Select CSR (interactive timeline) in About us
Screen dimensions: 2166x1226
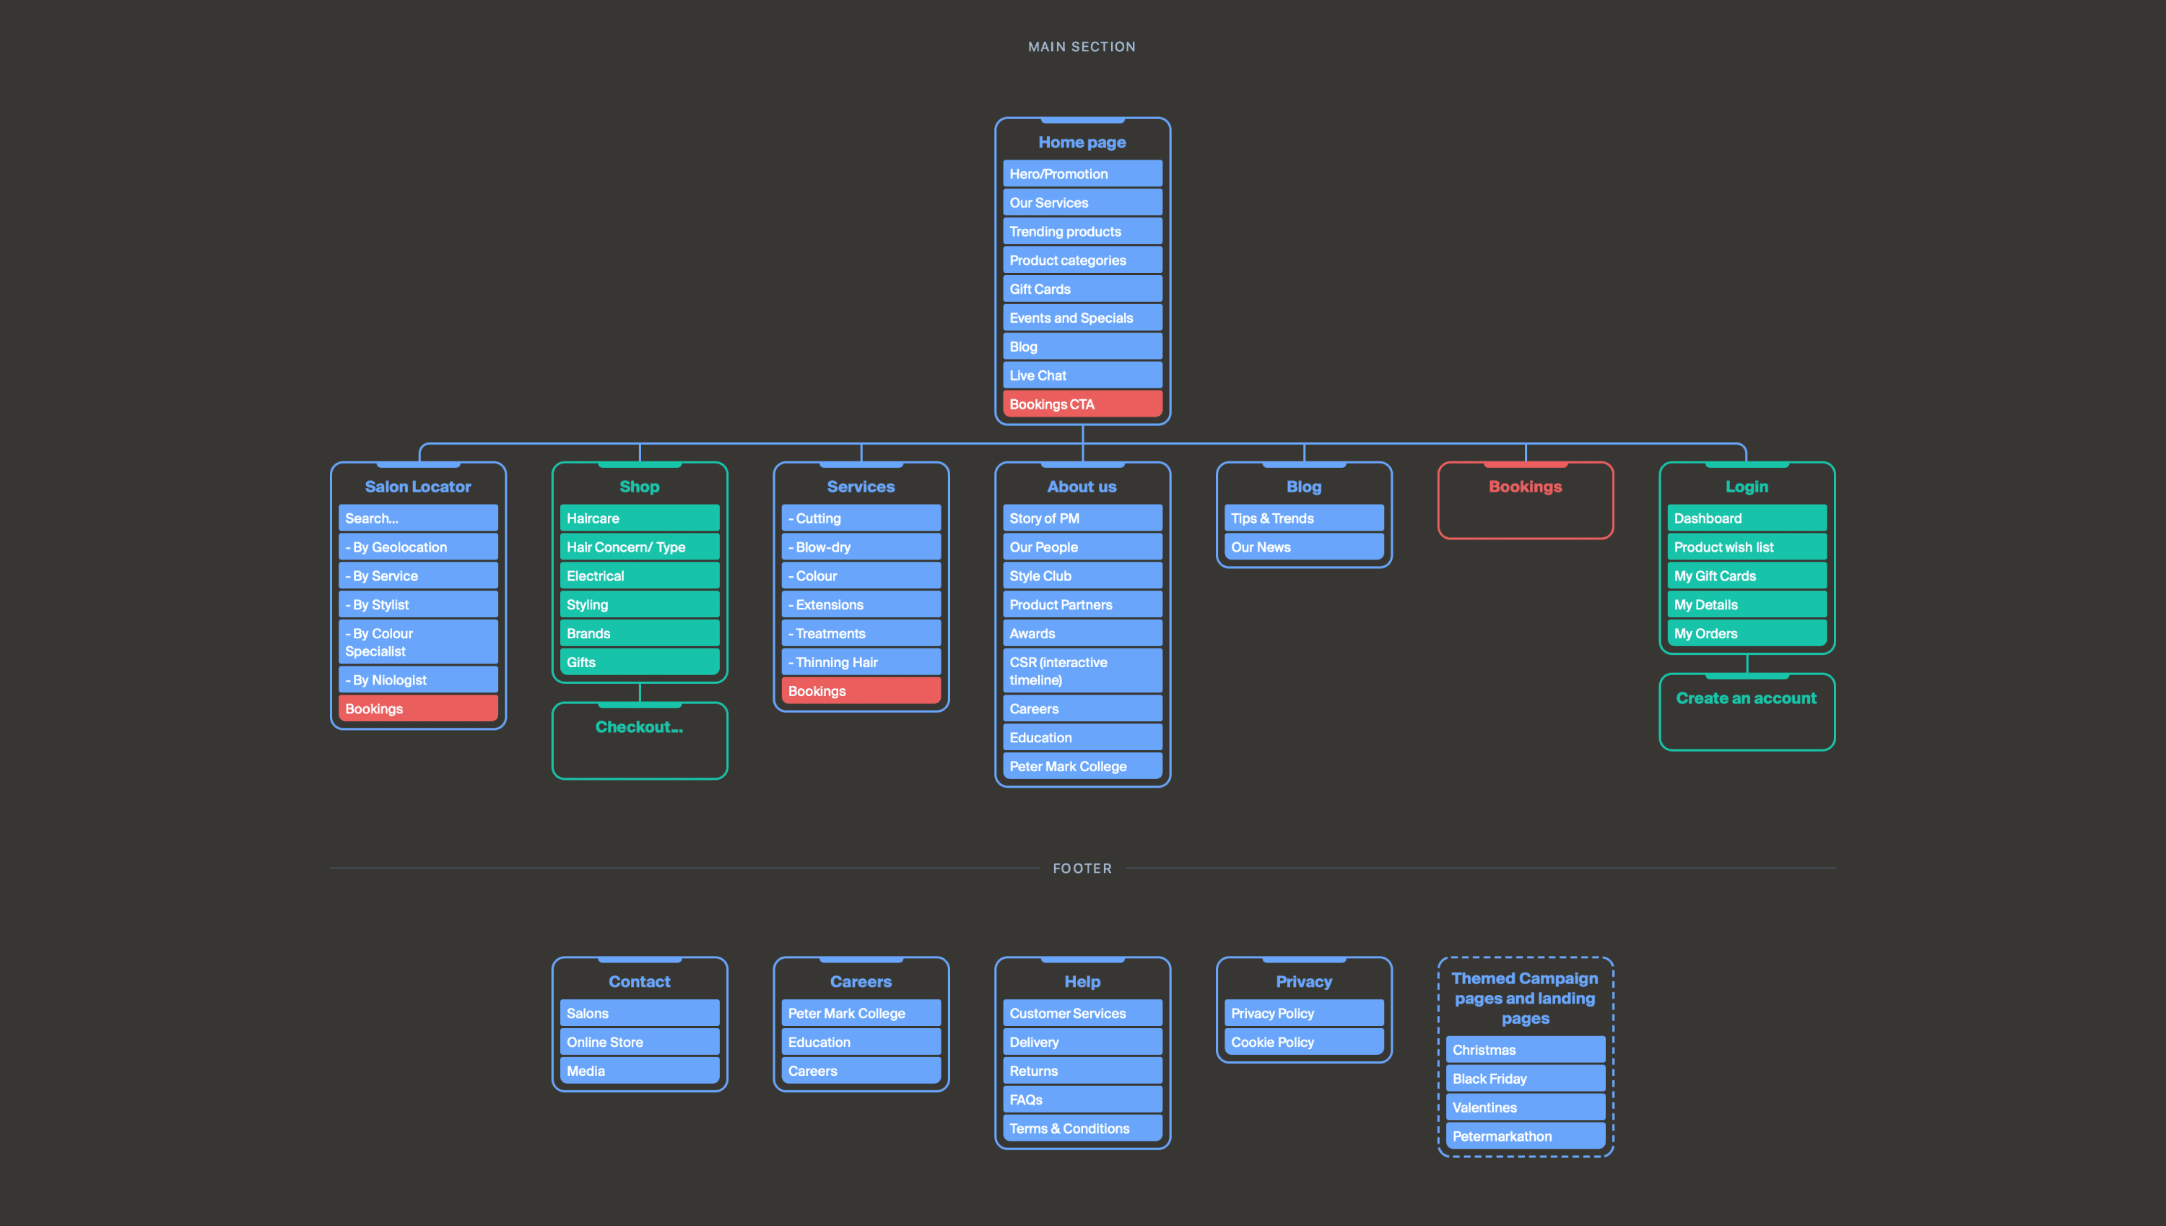(1082, 671)
